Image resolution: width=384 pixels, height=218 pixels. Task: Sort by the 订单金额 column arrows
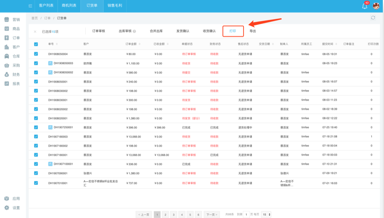pos(140,44)
